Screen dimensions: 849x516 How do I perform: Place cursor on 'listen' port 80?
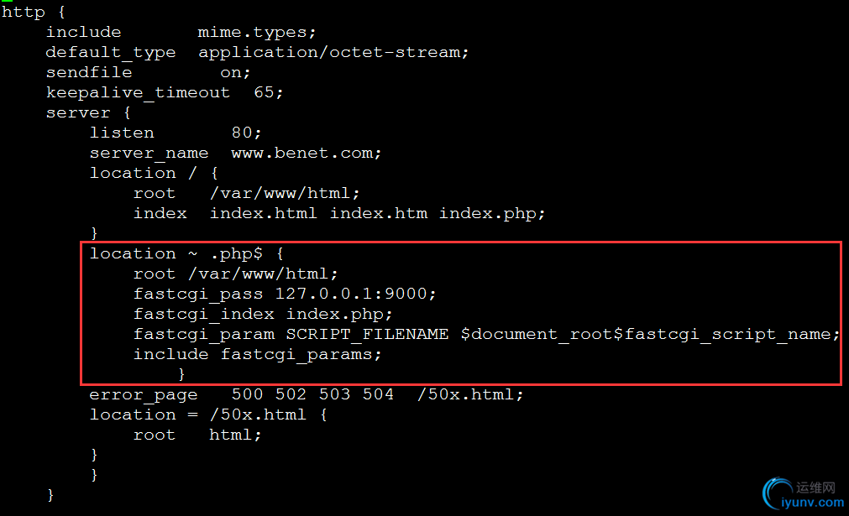point(246,133)
